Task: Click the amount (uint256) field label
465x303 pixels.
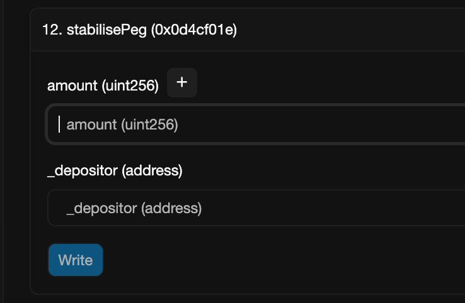Action: (103, 86)
